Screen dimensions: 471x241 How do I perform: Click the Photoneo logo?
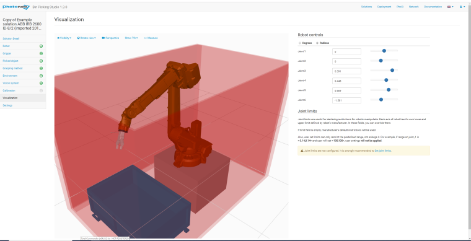[x=15, y=7]
